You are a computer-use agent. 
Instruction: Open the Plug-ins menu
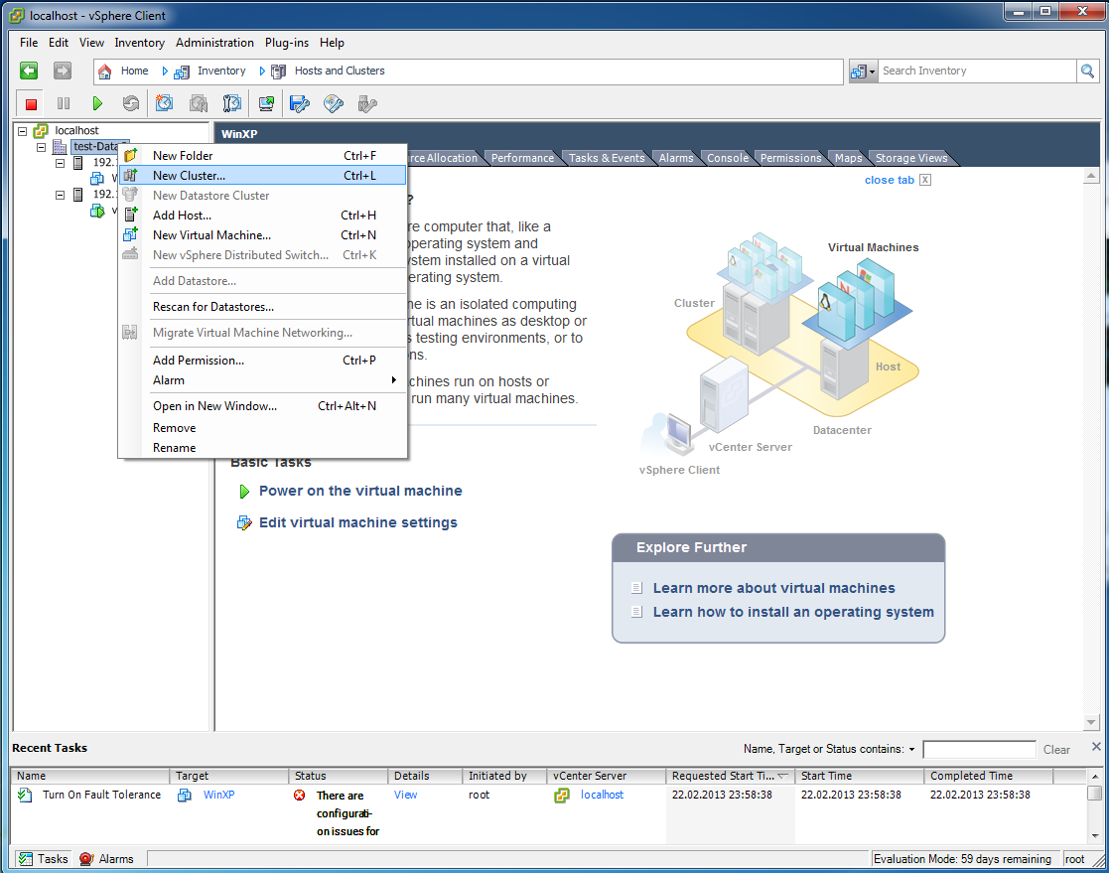[x=287, y=43]
